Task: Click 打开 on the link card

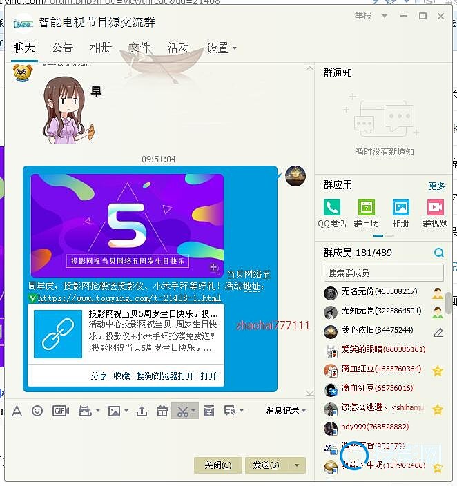Action: 208,376
